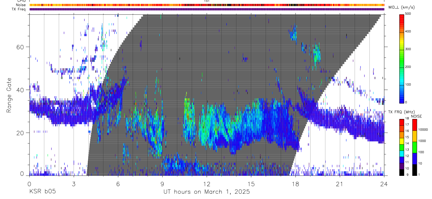Click the '16' label on the TX FRQ legend
Image resolution: width=432 pixels, height=199 pixels.
point(407,131)
